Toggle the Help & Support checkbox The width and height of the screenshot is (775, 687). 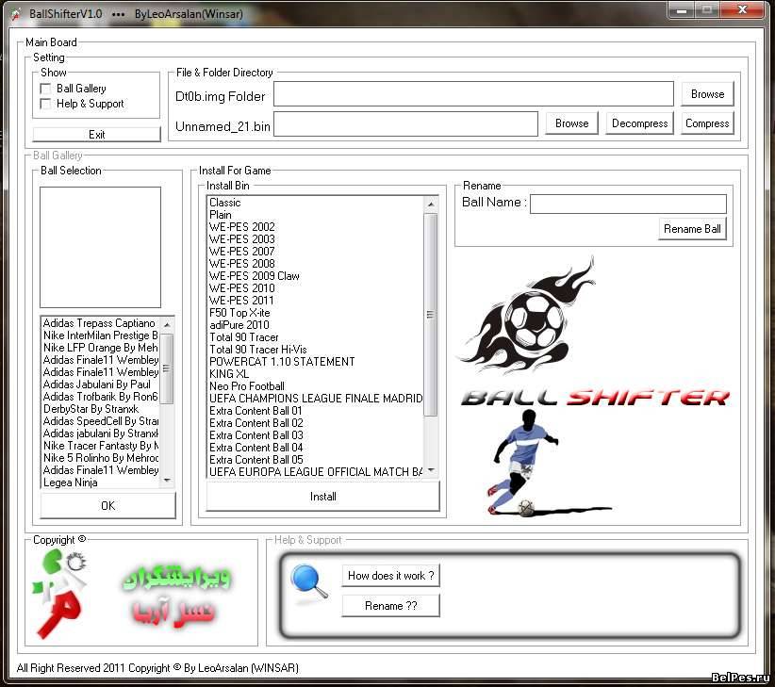(x=45, y=105)
